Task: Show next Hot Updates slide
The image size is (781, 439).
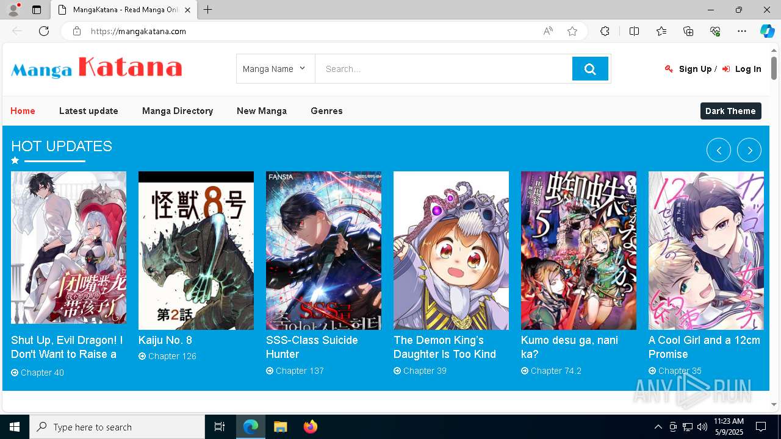Action: click(749, 150)
